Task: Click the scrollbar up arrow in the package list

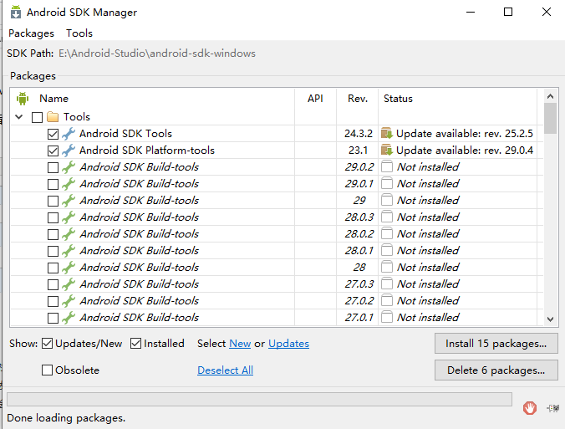Action: tap(550, 96)
